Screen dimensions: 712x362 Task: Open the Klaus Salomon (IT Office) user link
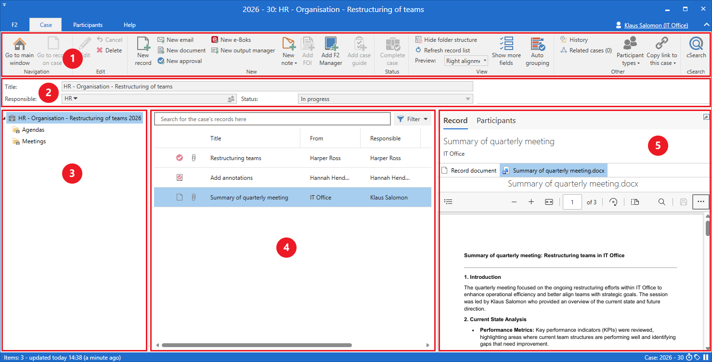point(656,25)
